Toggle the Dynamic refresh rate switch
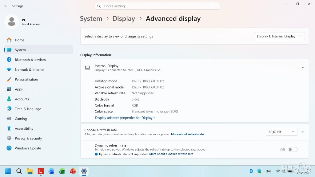 pyautogui.click(x=293, y=150)
